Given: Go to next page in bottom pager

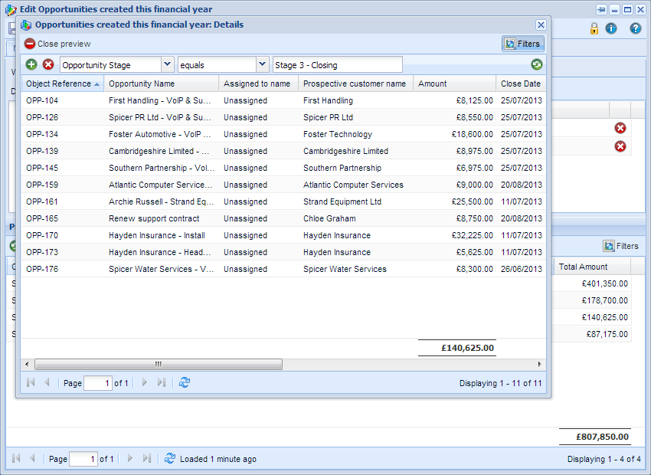Looking at the screenshot, I should [130, 458].
